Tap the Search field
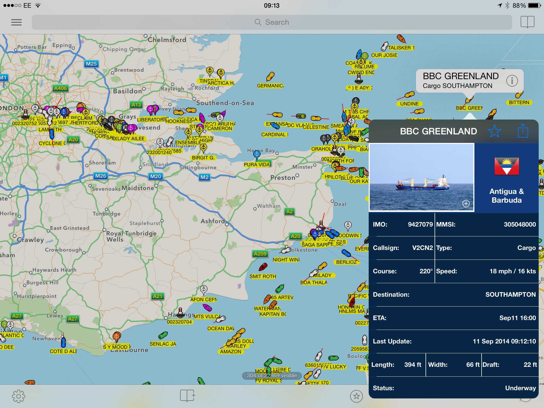Screen dimensions: 544x408 coord(272,22)
